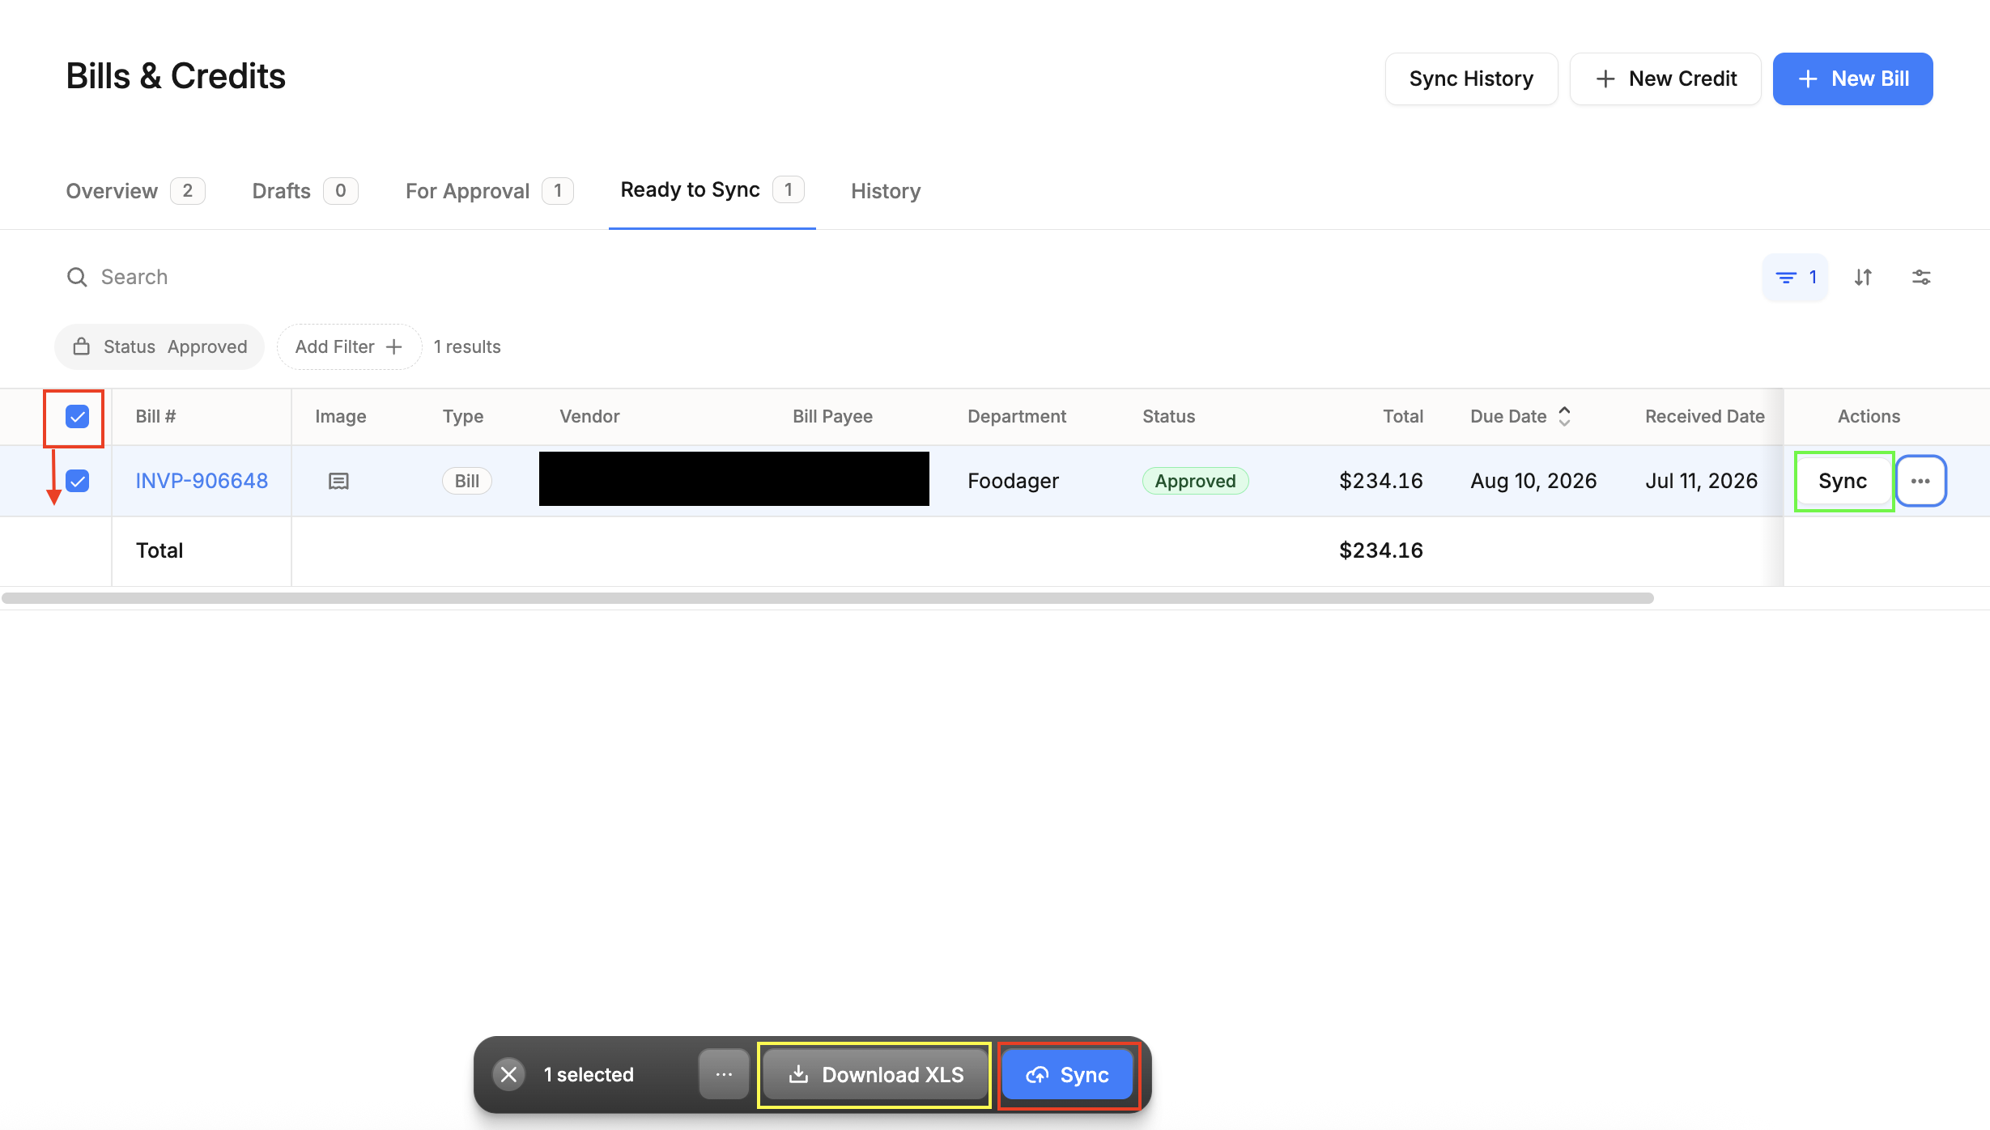Screen dimensions: 1990x1130
Task: Click the Received Date column header
Action: pyautogui.click(x=1704, y=416)
